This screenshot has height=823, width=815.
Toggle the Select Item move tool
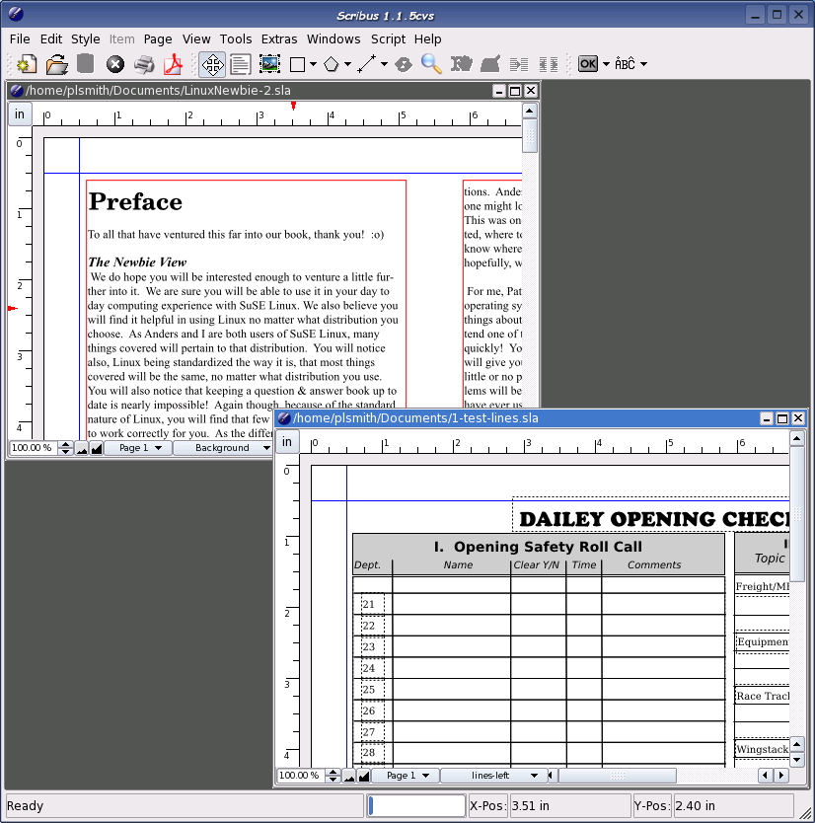point(211,65)
